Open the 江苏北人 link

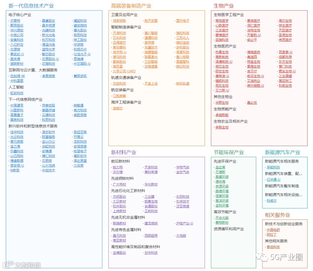coord(183,38)
